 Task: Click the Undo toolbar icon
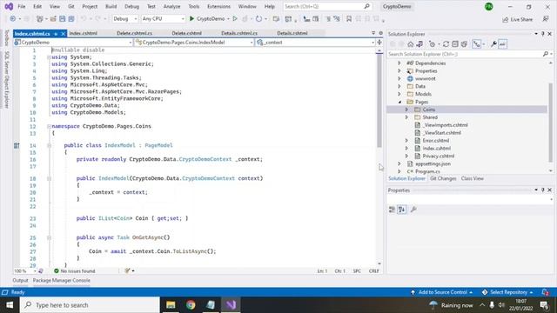coord(84,19)
